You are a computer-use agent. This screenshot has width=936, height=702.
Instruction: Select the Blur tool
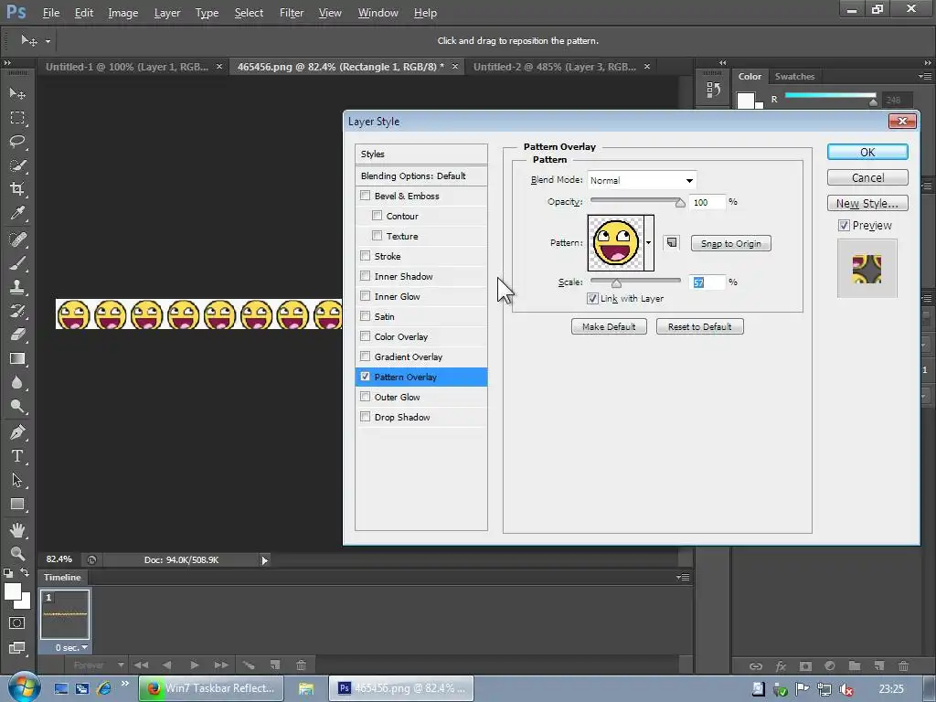17,383
